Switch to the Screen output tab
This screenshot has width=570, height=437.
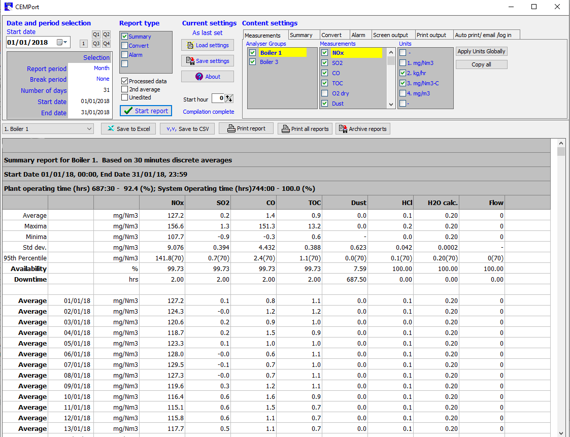tap(390, 35)
